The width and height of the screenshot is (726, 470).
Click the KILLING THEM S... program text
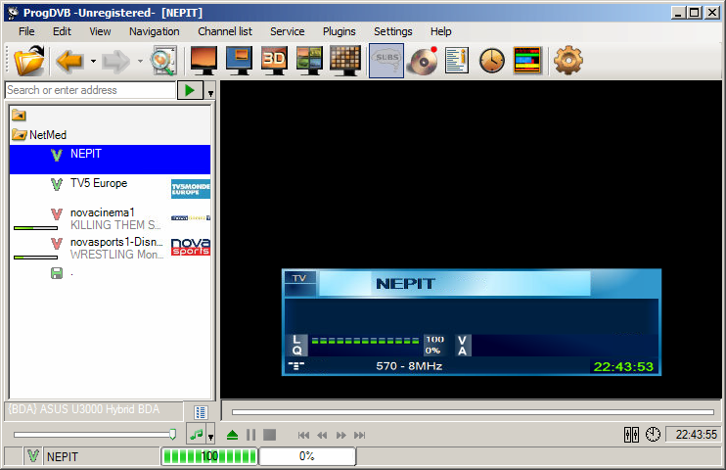(115, 225)
